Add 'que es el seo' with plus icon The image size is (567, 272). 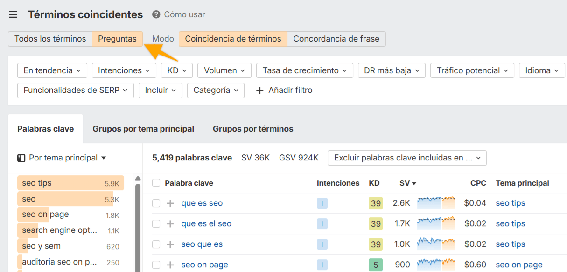tap(170, 224)
